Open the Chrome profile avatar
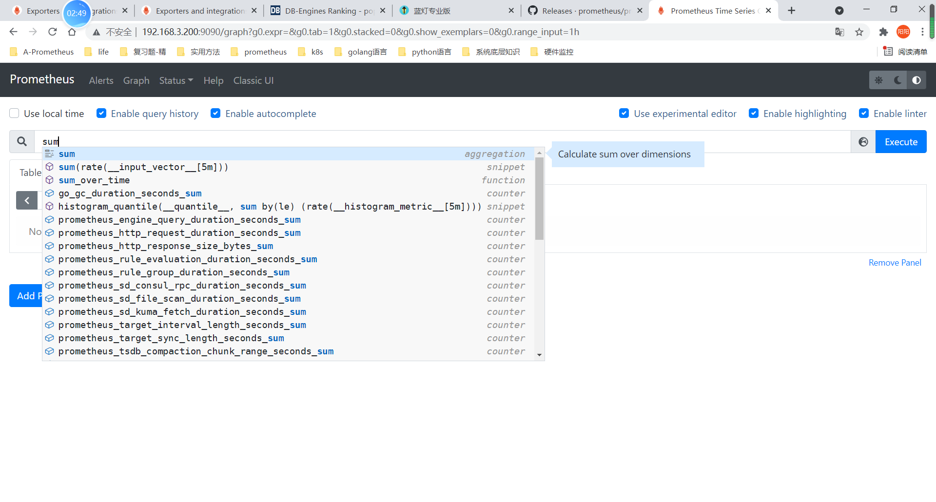This screenshot has height=502, width=936. pyautogui.click(x=903, y=32)
